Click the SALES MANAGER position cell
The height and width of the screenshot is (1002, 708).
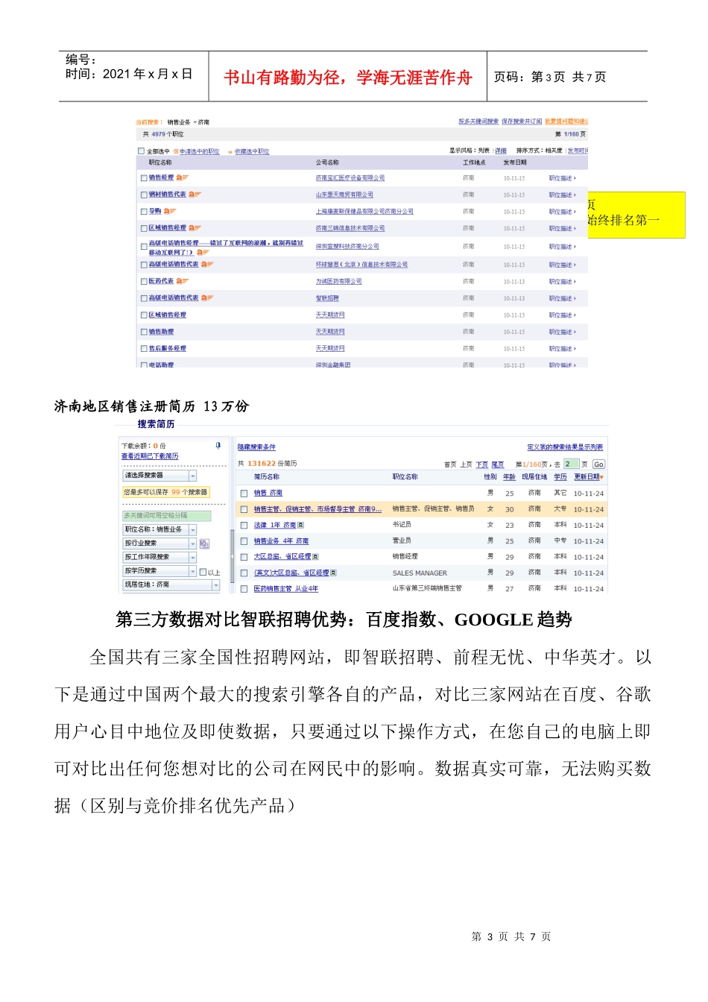420,573
